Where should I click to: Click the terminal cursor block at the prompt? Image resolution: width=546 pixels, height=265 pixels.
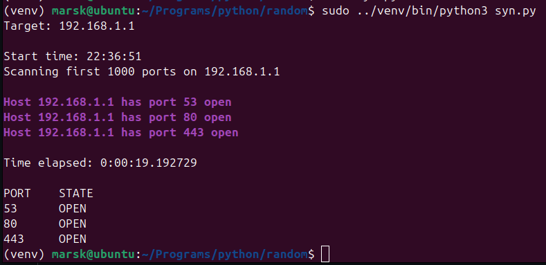325,254
